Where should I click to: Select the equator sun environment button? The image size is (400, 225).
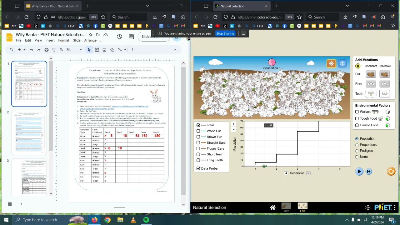[x=331, y=64]
